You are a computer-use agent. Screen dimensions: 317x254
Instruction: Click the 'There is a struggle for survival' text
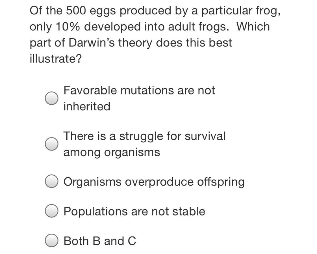click(145, 136)
